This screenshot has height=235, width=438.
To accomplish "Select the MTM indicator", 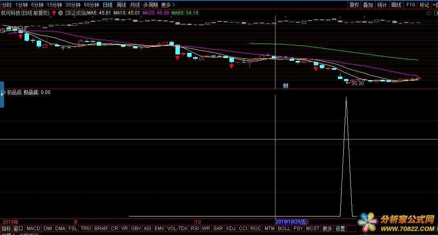I will [x=269, y=229].
